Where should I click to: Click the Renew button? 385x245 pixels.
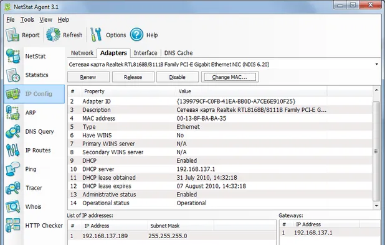(88, 77)
